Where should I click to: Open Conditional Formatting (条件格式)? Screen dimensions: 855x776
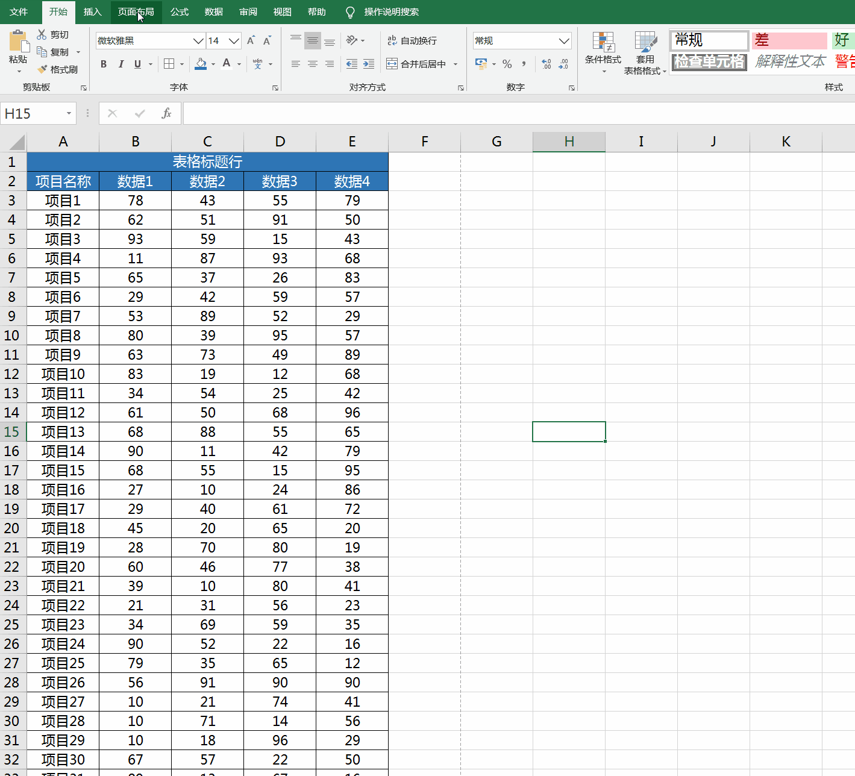[x=603, y=53]
